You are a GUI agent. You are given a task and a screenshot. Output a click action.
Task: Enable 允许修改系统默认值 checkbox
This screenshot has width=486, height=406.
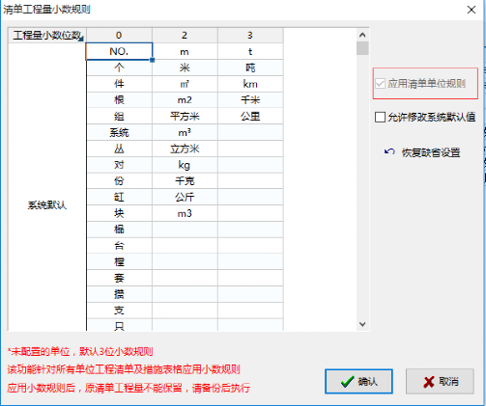pyautogui.click(x=380, y=117)
